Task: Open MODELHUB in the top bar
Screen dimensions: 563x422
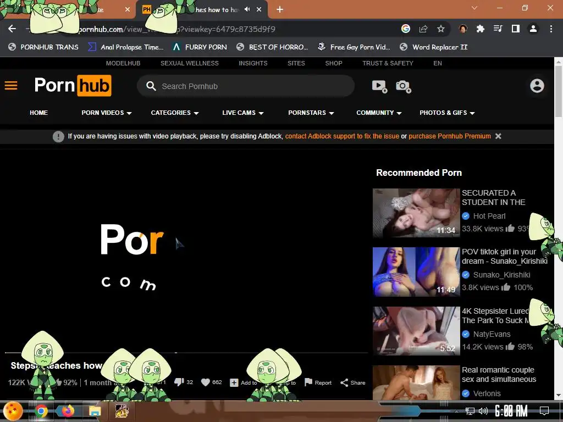Action: tap(123, 63)
